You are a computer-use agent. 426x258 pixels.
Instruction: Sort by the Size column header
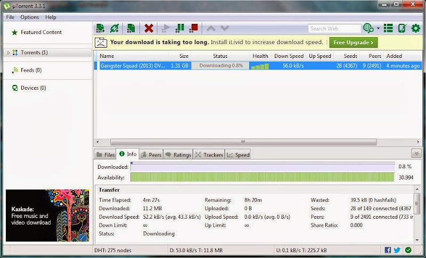179,56
